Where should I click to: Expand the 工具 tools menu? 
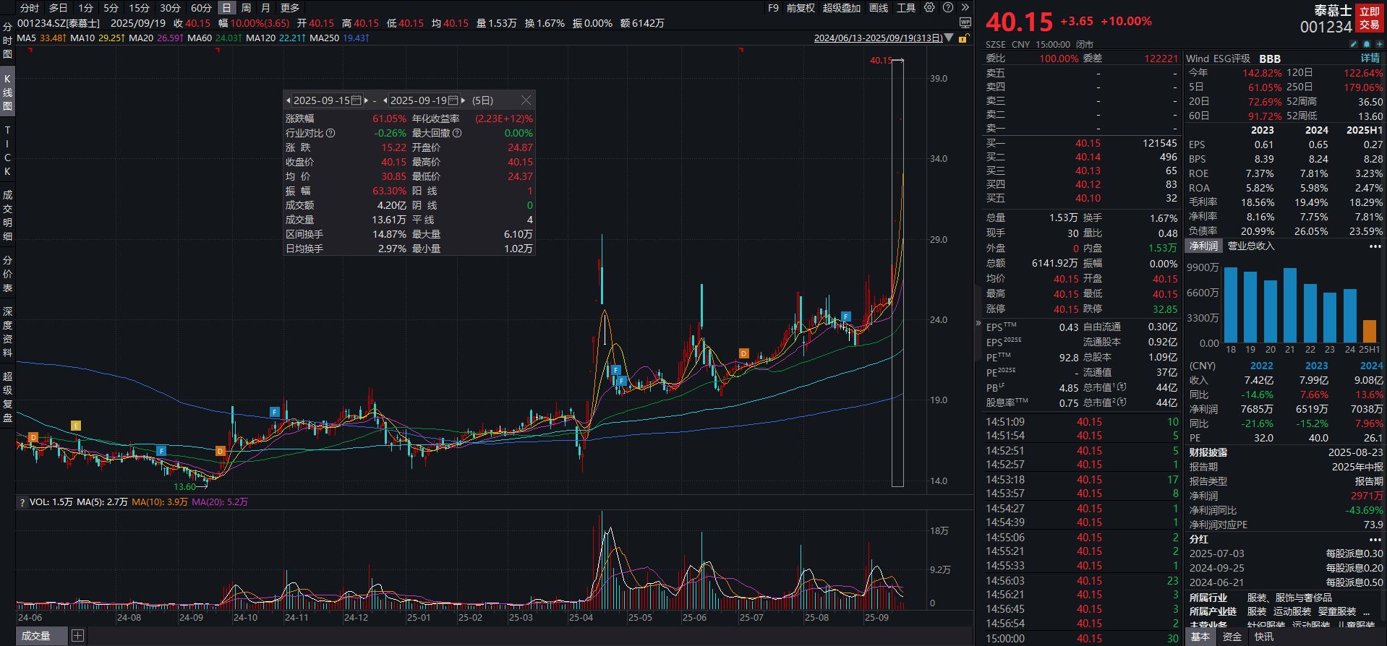906,8
